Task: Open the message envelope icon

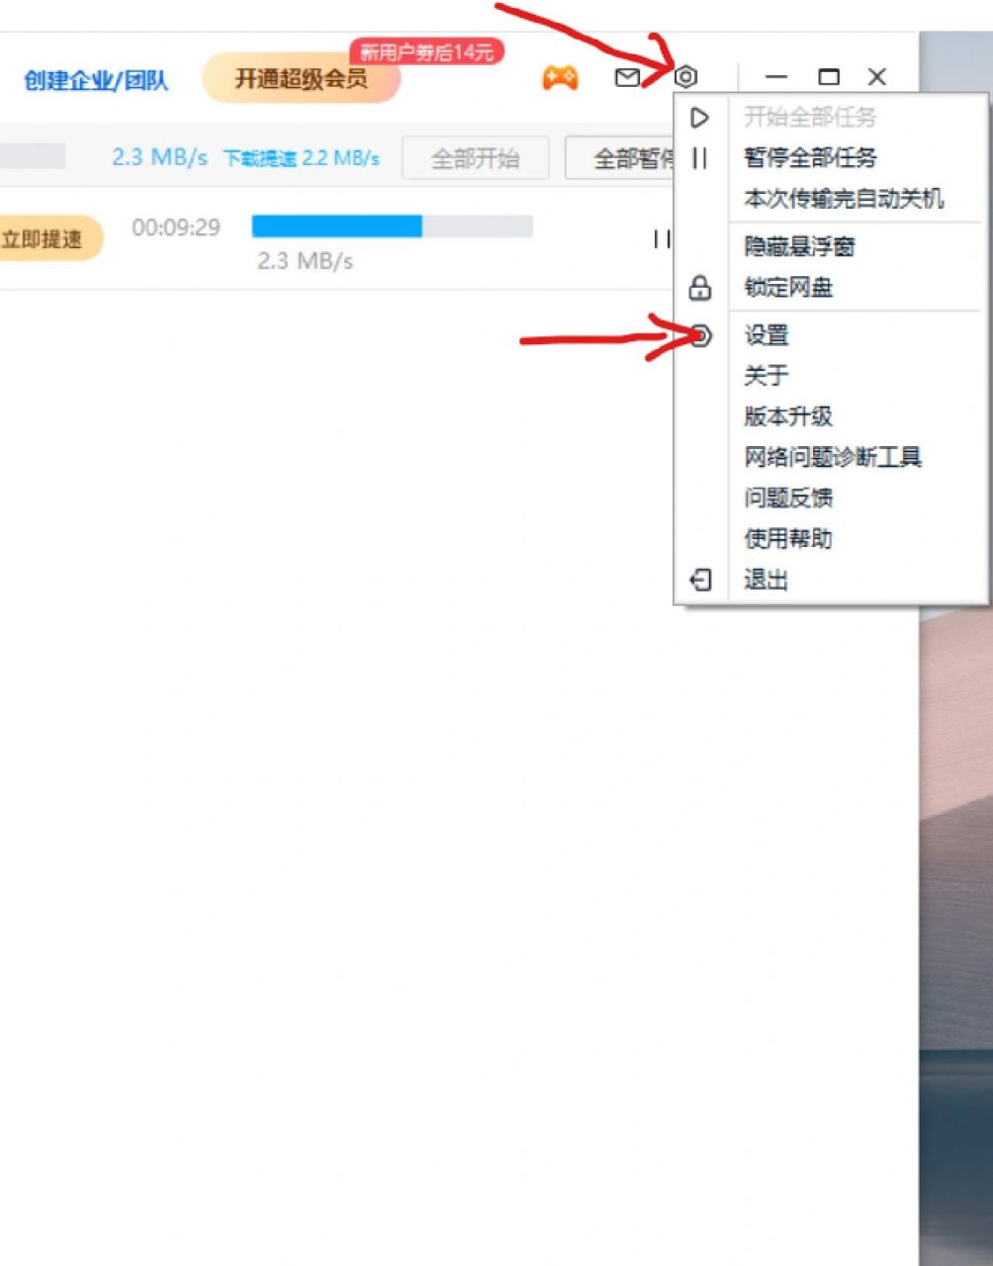Action: tap(628, 77)
